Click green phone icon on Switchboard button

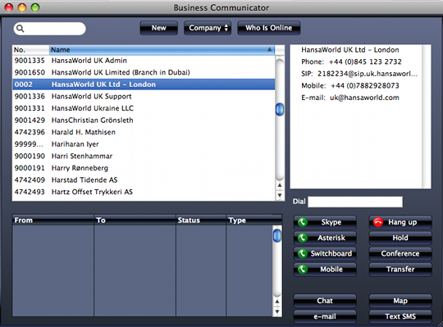pos(302,253)
